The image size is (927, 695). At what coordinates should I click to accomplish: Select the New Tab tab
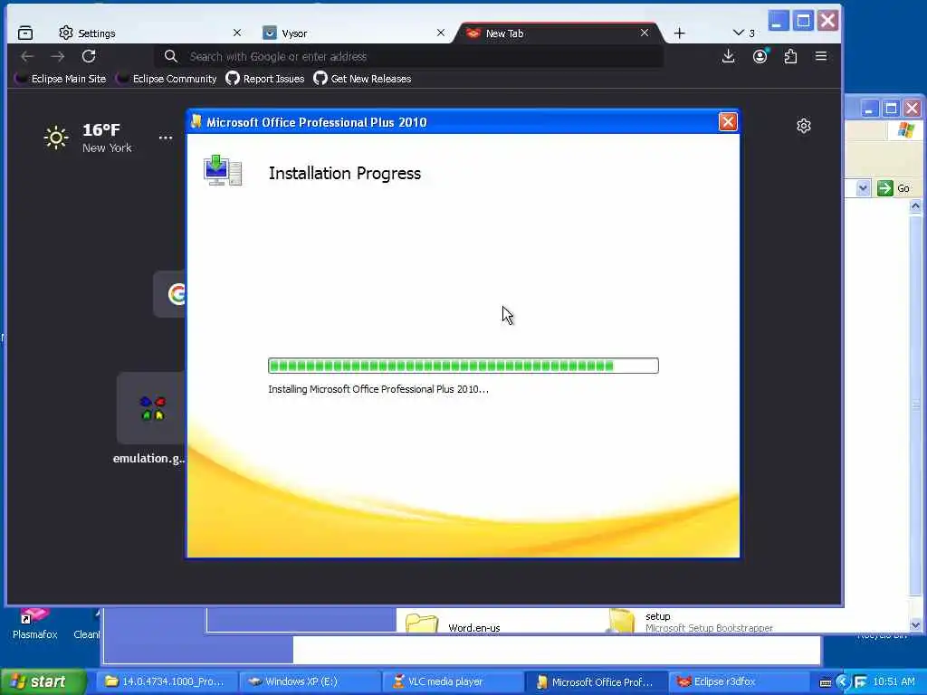(x=556, y=33)
